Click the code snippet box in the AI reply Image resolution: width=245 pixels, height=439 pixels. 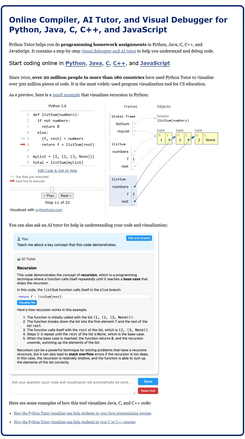pyautogui.click(x=84, y=297)
